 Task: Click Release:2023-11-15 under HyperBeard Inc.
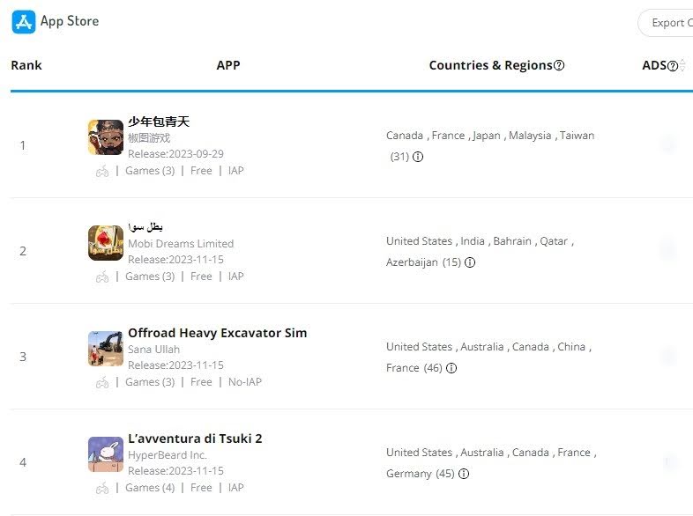(176, 470)
